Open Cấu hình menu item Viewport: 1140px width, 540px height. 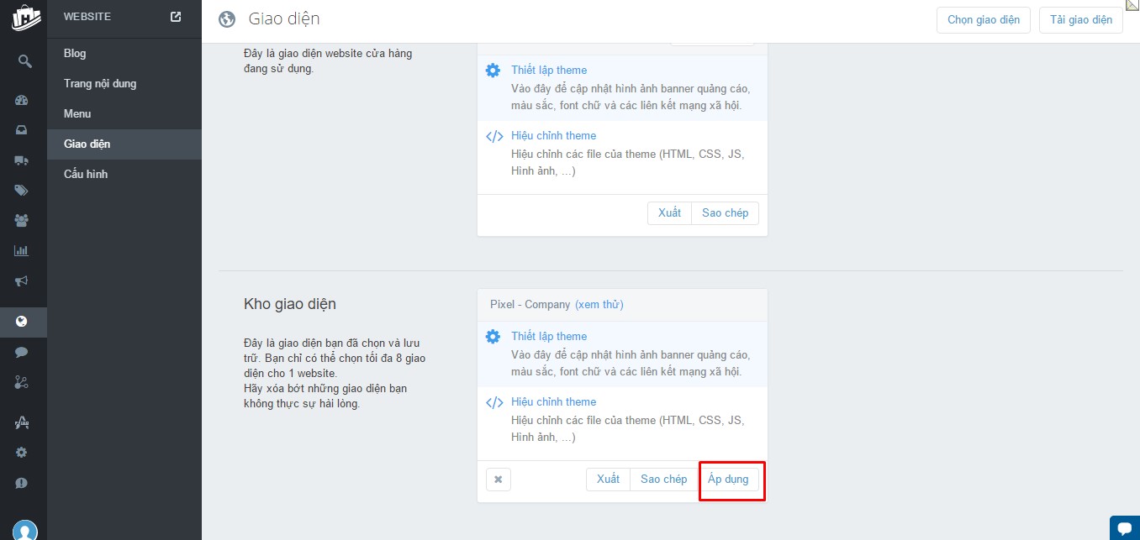click(x=86, y=174)
